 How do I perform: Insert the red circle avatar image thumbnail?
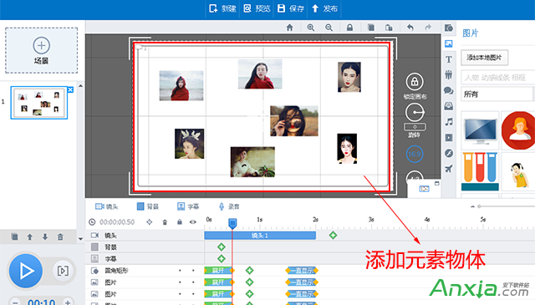click(518, 130)
